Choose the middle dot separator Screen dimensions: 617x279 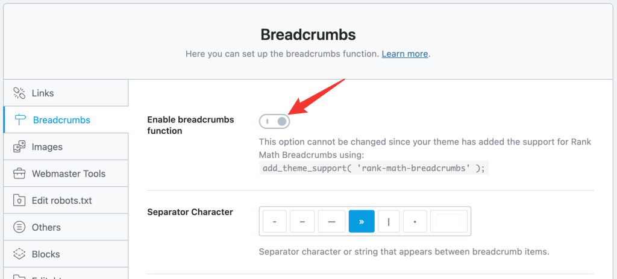(415, 221)
